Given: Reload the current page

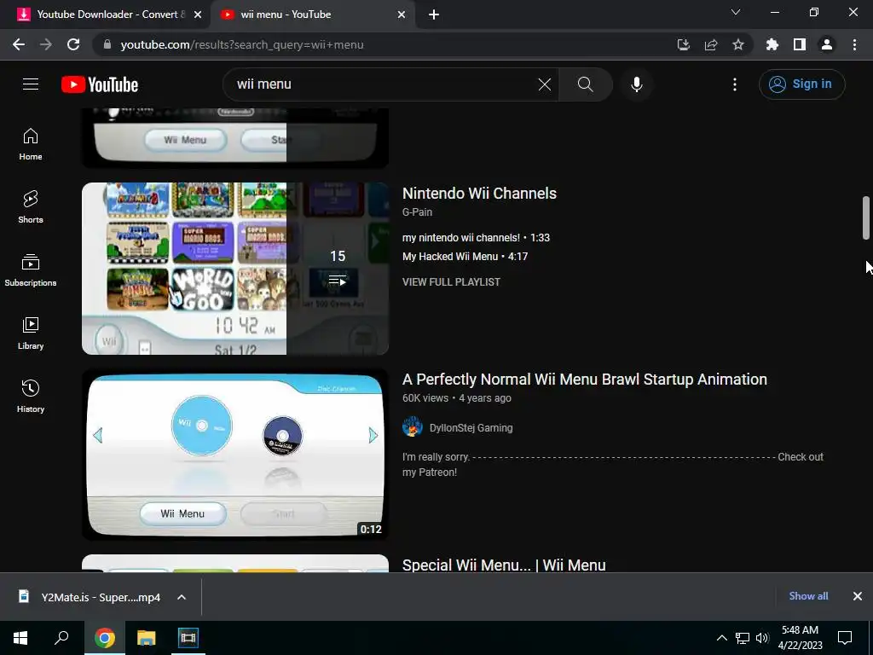Looking at the screenshot, I should click(73, 44).
